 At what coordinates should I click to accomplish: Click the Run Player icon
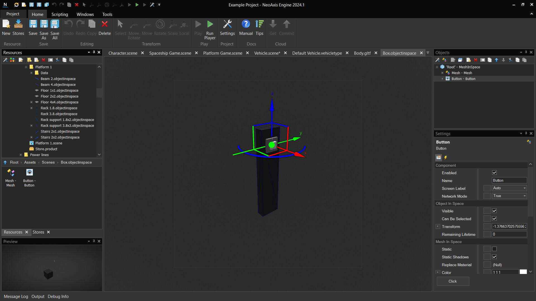(210, 25)
